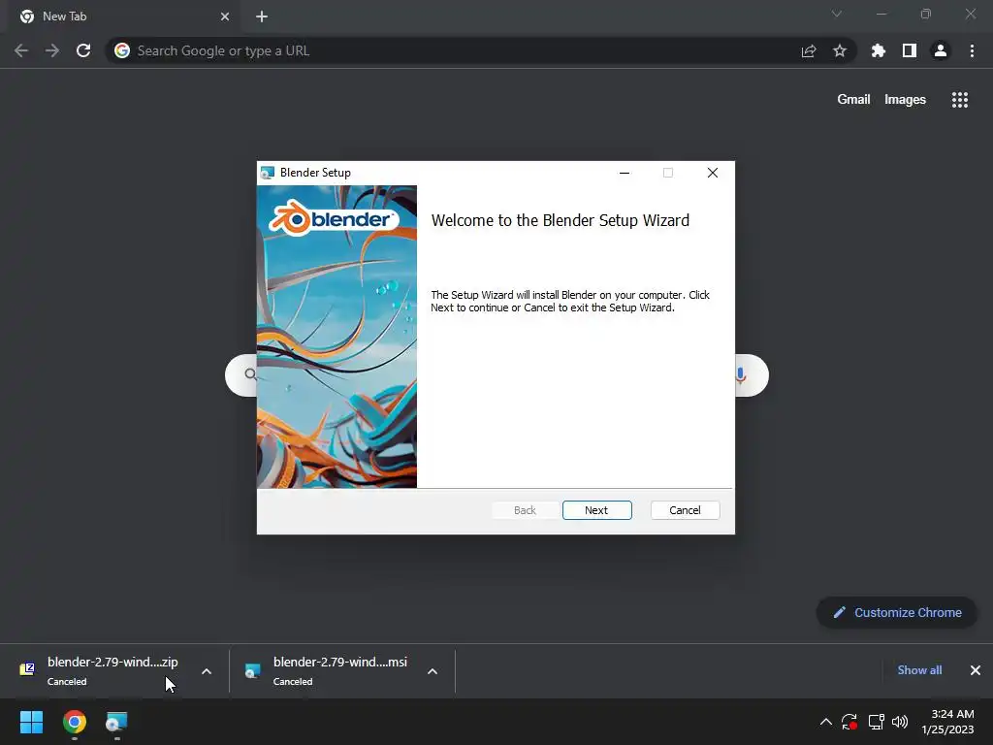Screen dimensions: 993x745
Task: Click the zip file icon in downloads bar
Action: (x=27, y=669)
